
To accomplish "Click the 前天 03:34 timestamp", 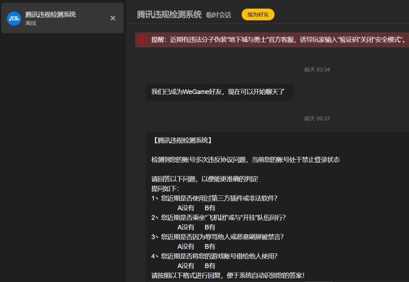I will click(x=317, y=70).
